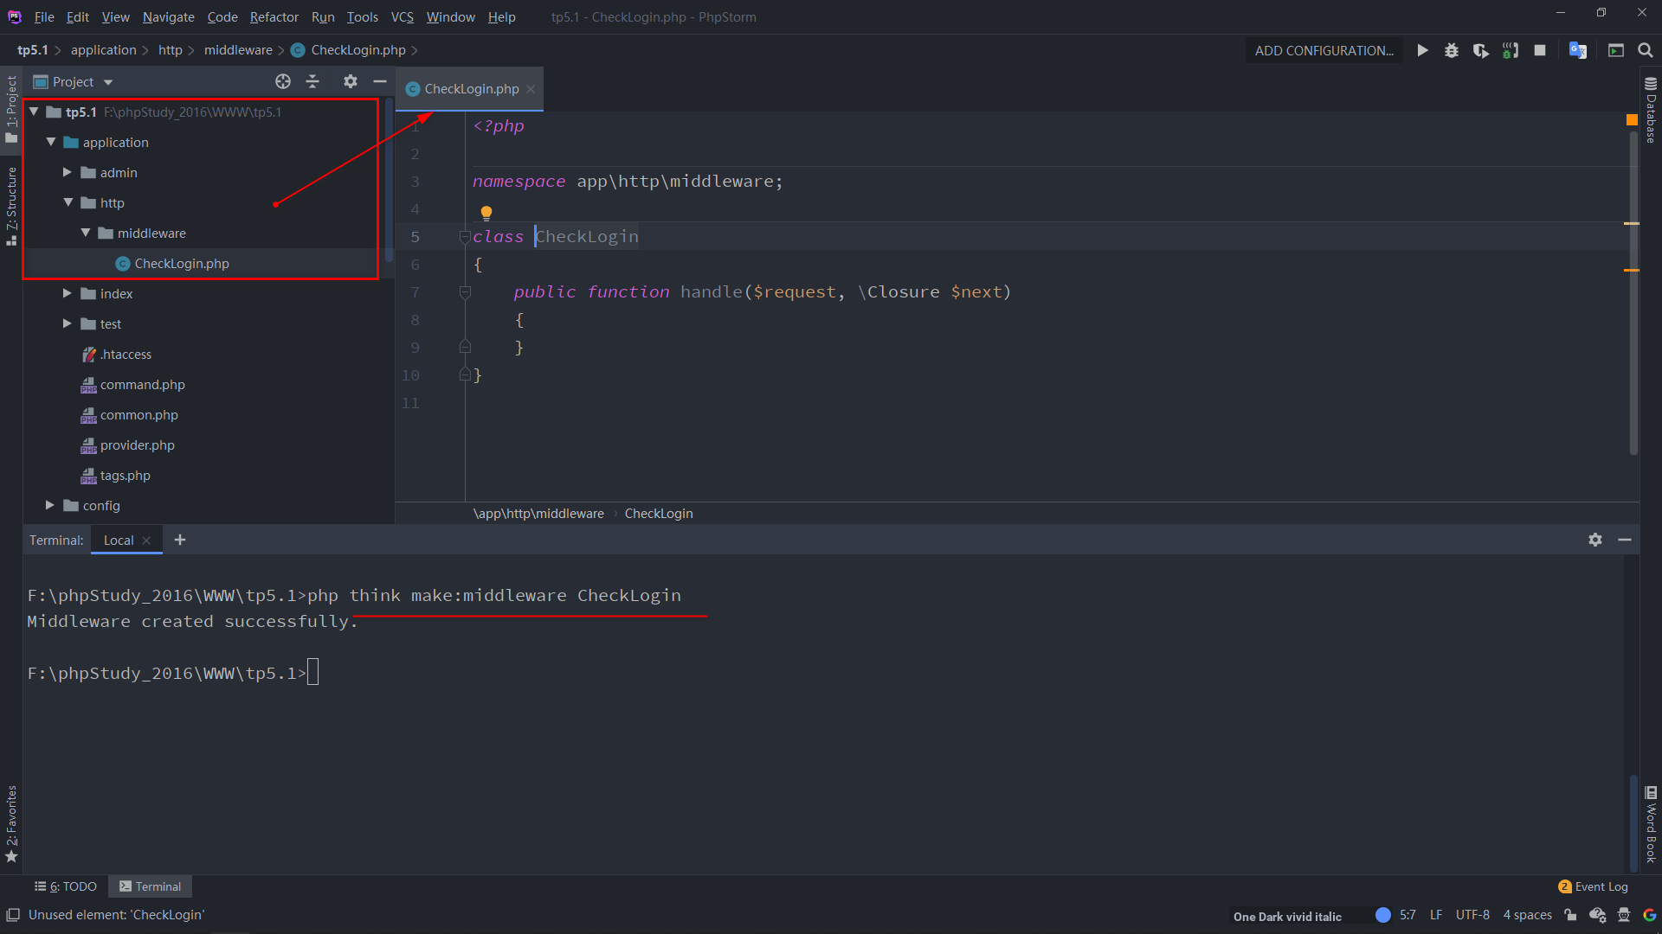Screen dimensions: 1662x934
Task: Fold the CheckLogin class block
Action: [465, 237]
